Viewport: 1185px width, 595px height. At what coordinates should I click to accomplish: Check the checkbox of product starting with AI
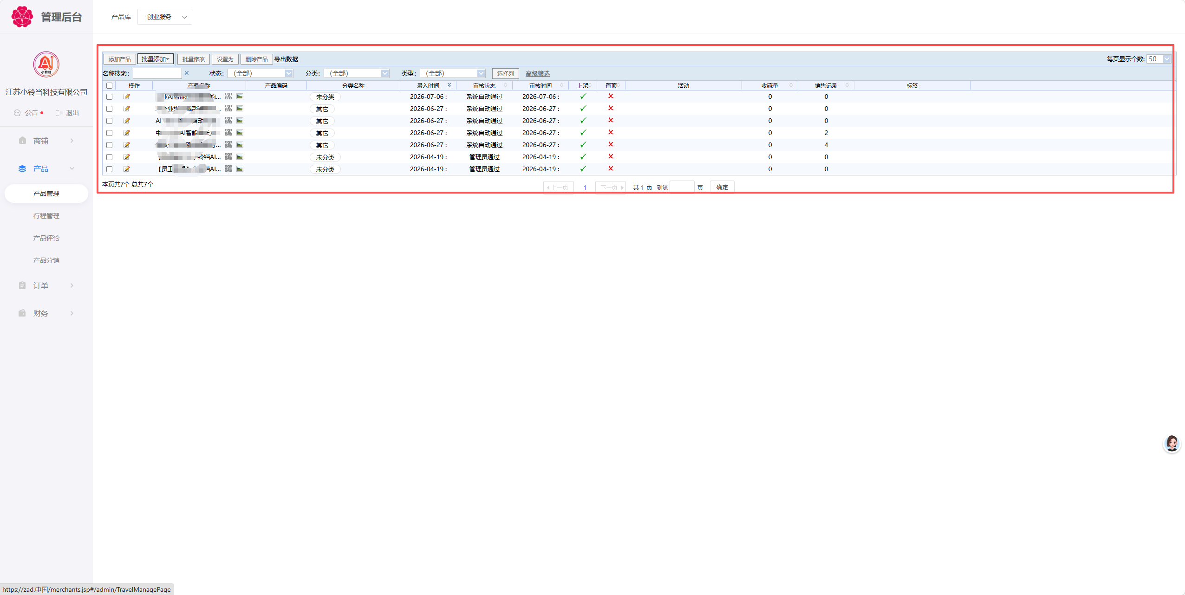pyautogui.click(x=109, y=121)
